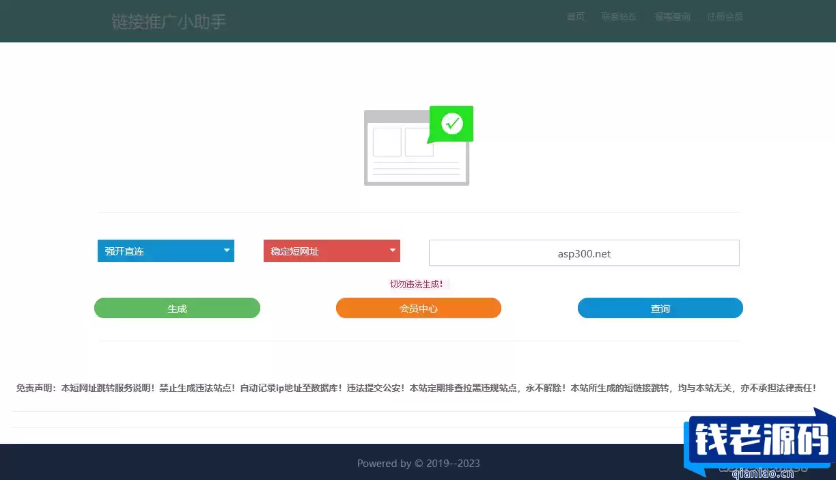Click the green checkmark badge icon
This screenshot has width=836, height=480.
pos(451,124)
